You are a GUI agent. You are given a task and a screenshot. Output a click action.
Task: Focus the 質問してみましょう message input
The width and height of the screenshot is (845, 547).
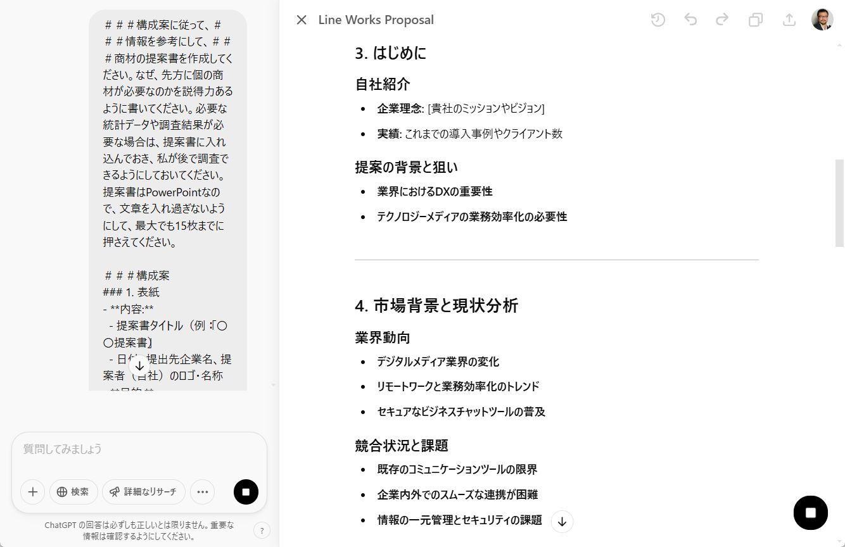click(139, 450)
